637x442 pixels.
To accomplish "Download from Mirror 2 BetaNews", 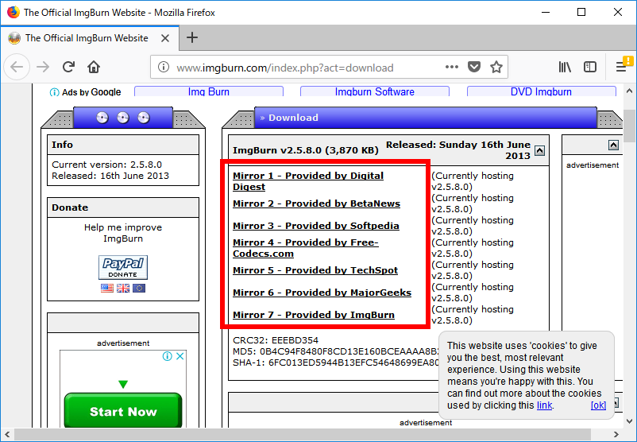I will (316, 204).
